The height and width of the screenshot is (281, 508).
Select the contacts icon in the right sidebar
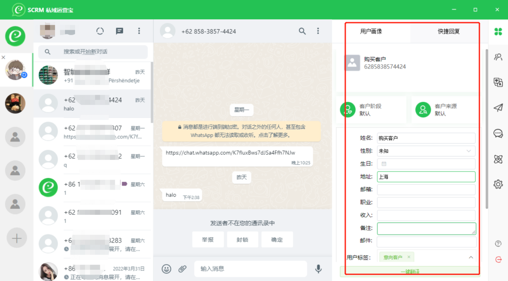pyautogui.click(x=498, y=57)
